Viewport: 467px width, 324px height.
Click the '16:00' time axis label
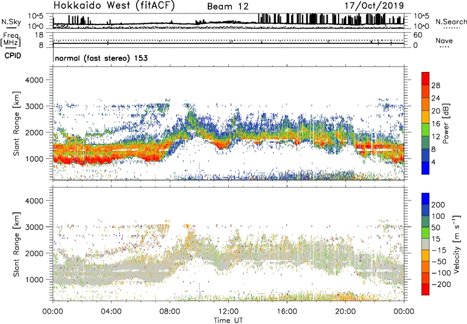287,312
